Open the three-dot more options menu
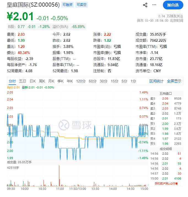188x197 pixels. (154, 5)
